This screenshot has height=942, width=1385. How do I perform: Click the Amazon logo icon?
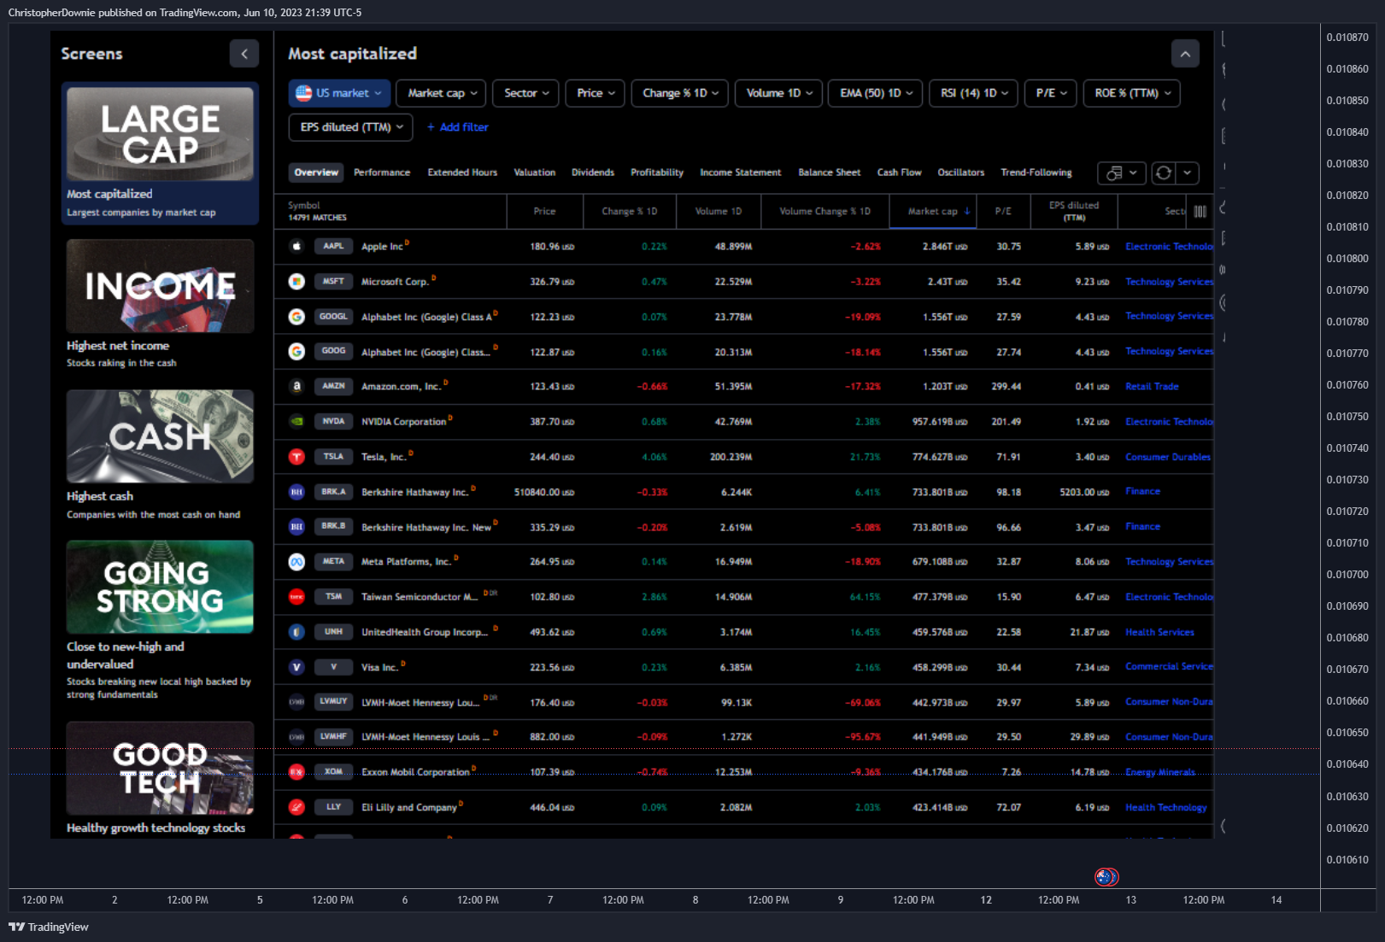pyautogui.click(x=296, y=386)
